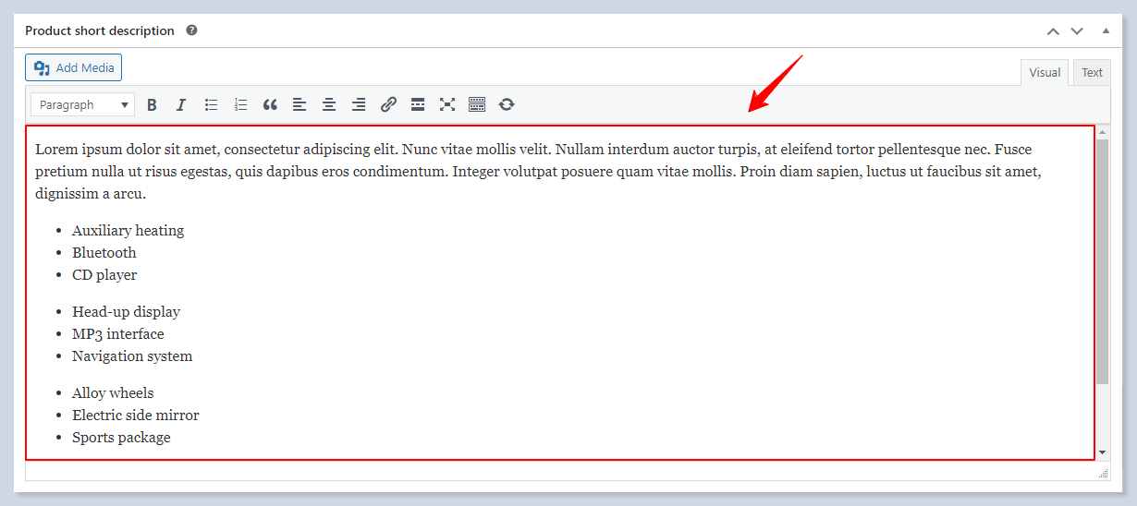Open the Paragraph format dropdown

pos(83,105)
